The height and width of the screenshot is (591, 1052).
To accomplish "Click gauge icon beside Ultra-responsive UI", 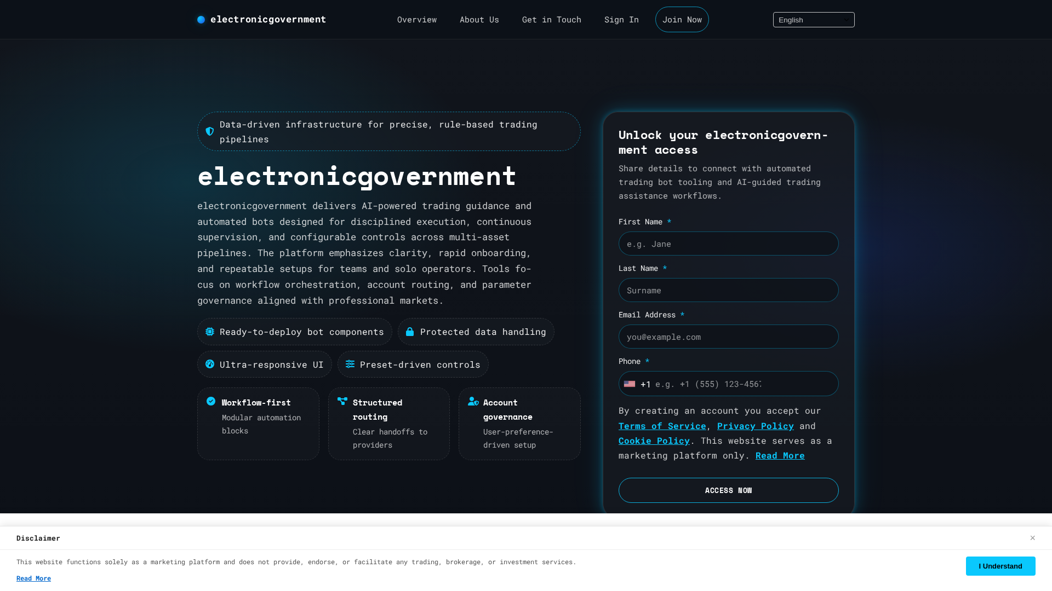I will point(210,364).
